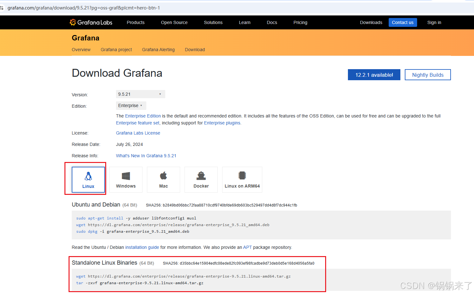Click the sudo apt-get install command line
The image size is (474, 294).
[136, 218]
